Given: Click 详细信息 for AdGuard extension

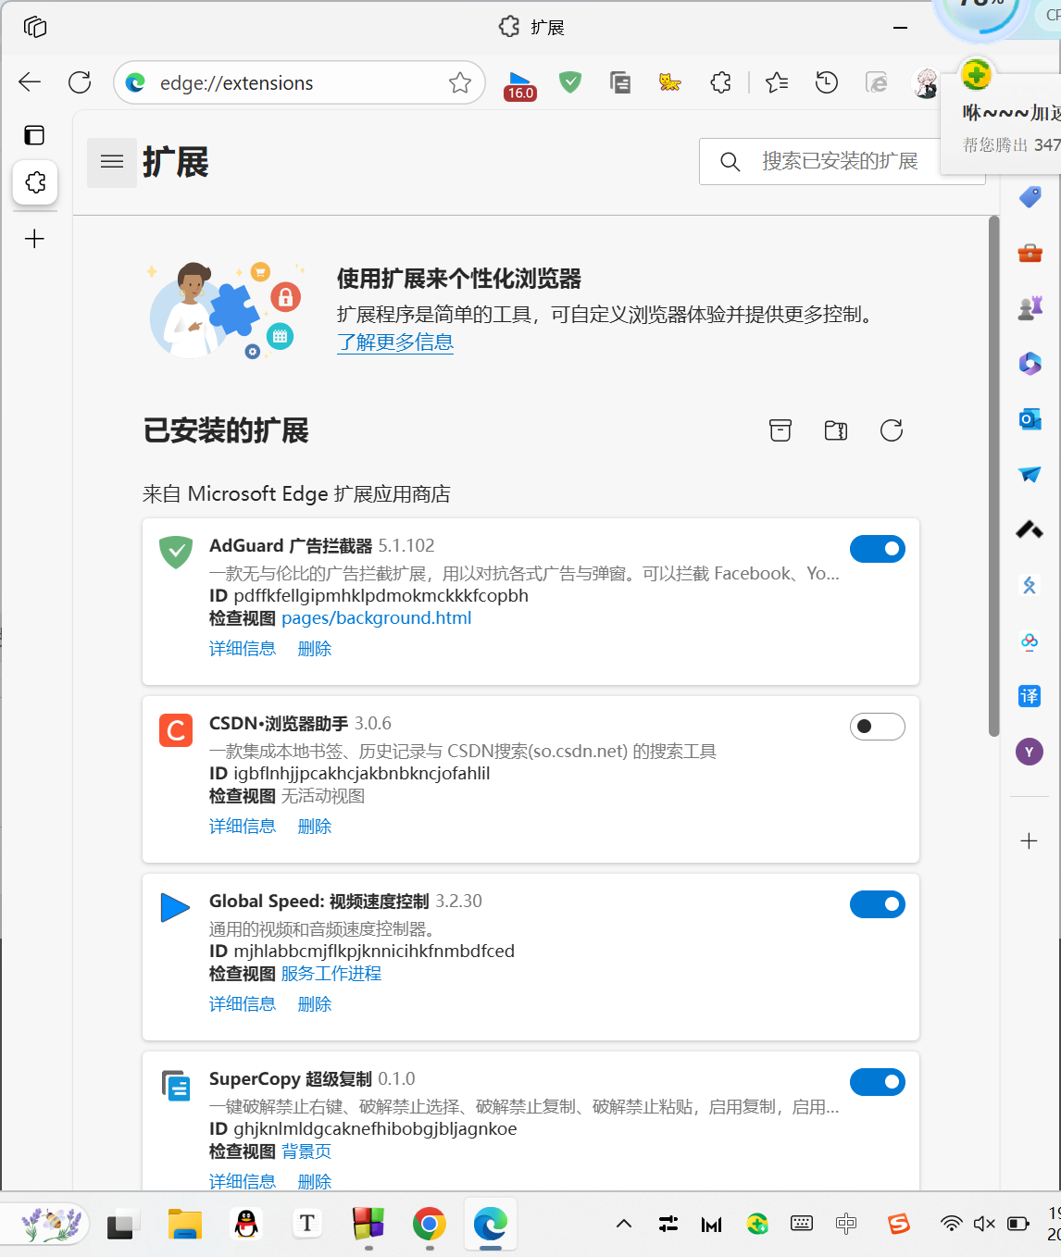Looking at the screenshot, I should [242, 649].
